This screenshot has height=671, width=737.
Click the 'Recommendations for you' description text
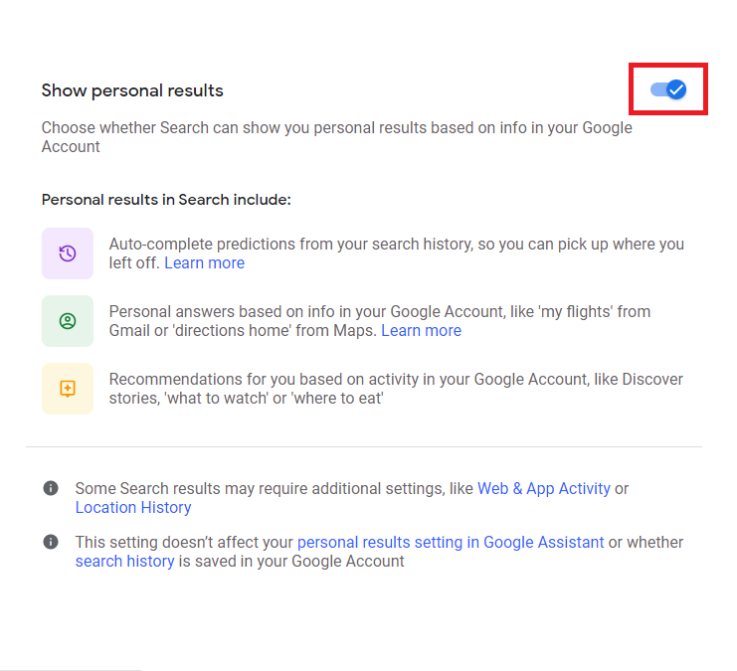tap(396, 380)
